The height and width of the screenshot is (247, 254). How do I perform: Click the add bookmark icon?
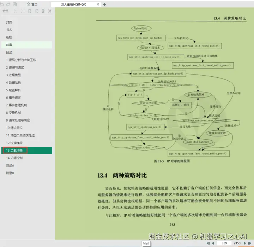point(30,11)
